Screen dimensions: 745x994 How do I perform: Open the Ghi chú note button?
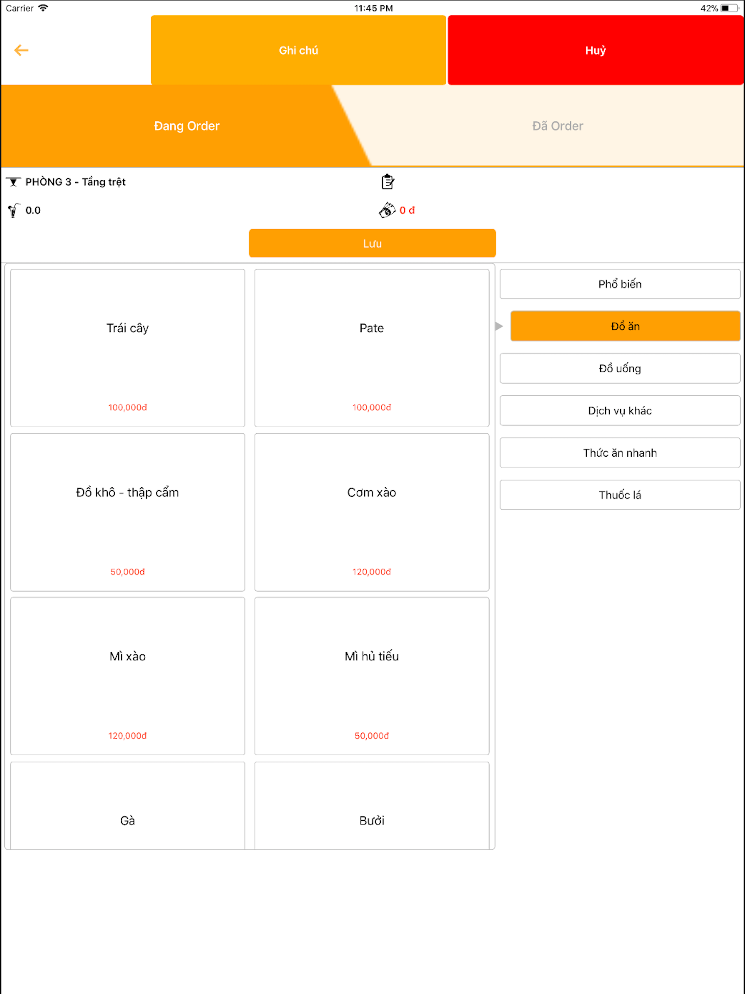(298, 50)
